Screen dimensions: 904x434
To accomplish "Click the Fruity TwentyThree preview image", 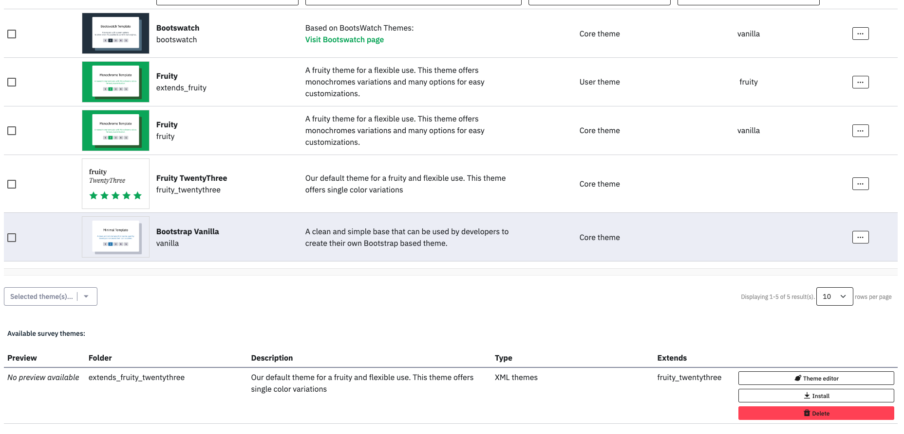I will pyautogui.click(x=115, y=184).
